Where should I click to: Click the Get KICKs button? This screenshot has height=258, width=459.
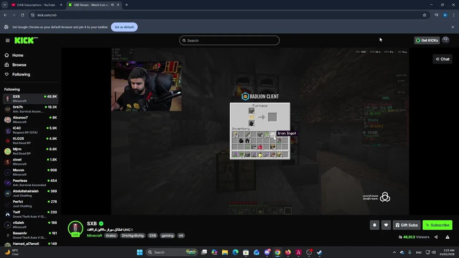click(x=427, y=40)
